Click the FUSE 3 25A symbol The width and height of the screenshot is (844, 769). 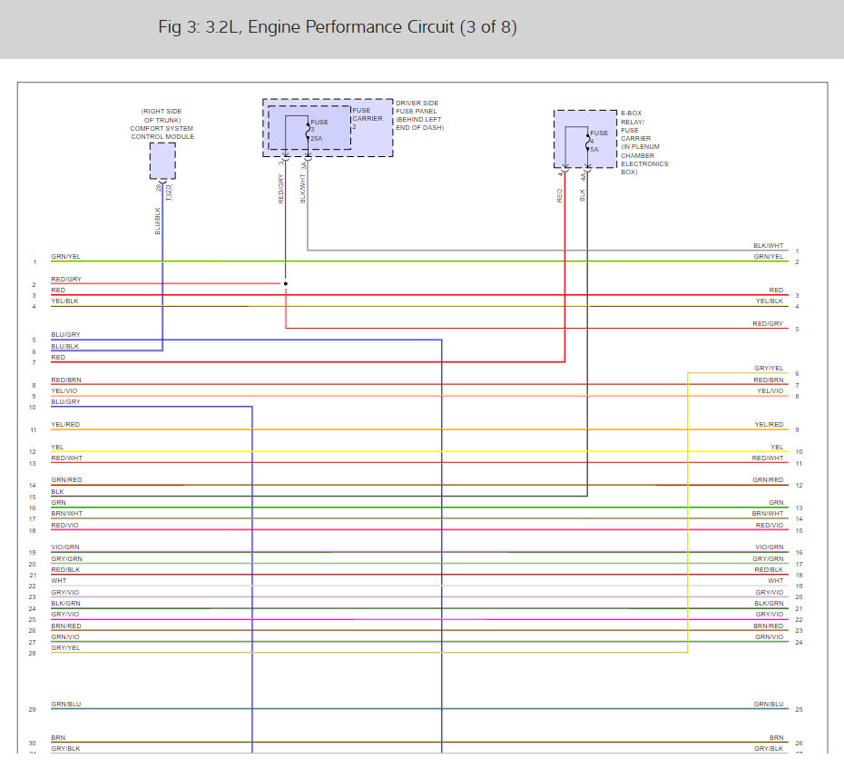pos(309,131)
